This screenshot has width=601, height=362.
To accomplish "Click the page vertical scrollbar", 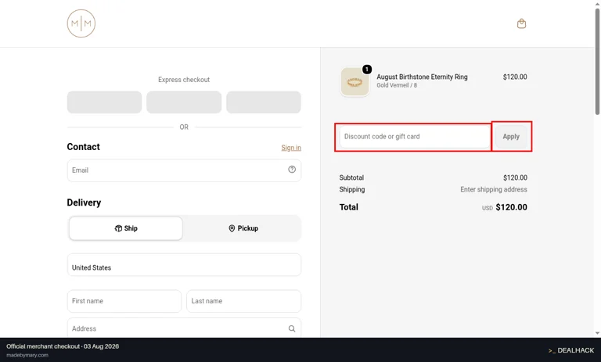I will [x=597, y=61].
